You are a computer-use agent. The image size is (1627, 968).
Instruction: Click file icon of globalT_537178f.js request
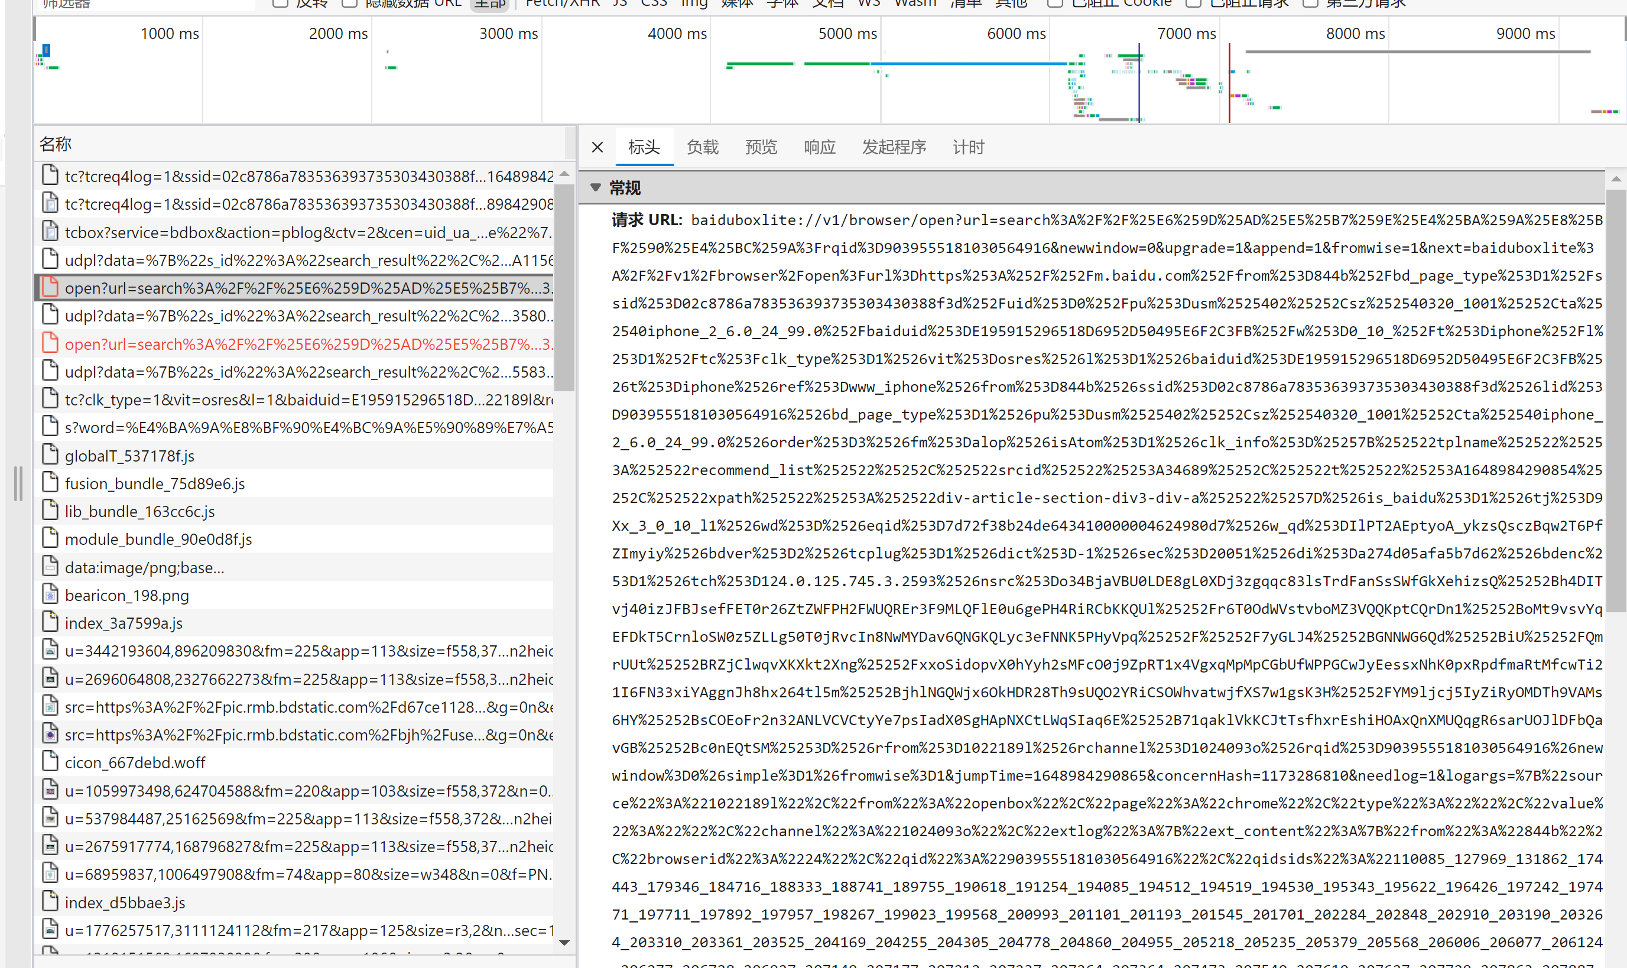pos(50,454)
